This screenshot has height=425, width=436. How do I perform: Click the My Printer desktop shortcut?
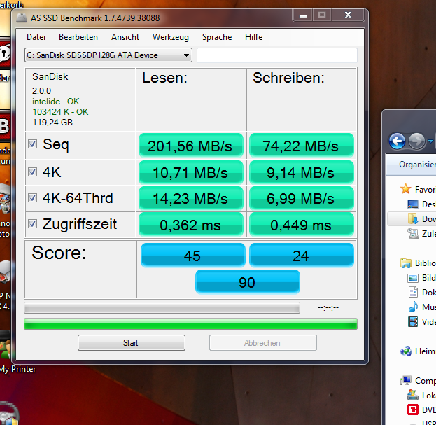[17, 369]
